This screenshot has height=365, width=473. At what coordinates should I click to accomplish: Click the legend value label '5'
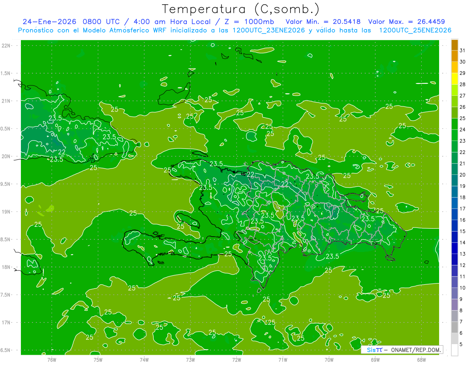pyautogui.click(x=461, y=345)
